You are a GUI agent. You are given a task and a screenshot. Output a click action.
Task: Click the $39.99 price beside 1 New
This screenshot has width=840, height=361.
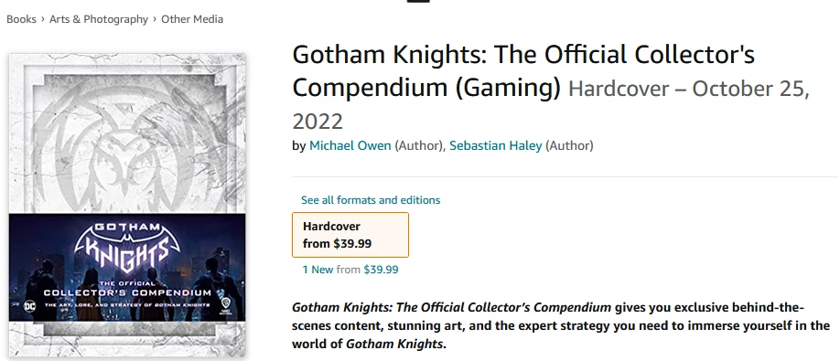point(381,270)
